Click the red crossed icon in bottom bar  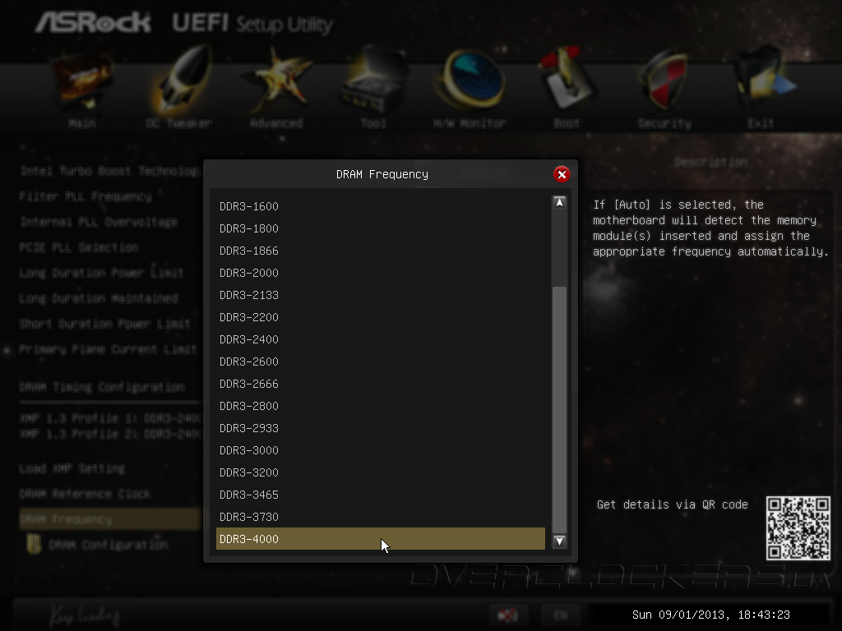(x=507, y=615)
